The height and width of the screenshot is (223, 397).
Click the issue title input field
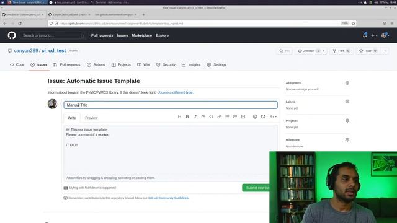pos(171,105)
